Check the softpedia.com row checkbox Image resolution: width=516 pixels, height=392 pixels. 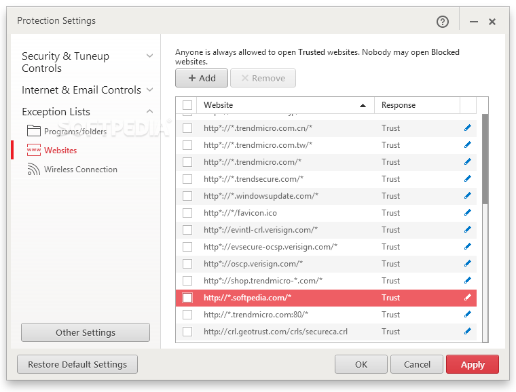pyautogui.click(x=187, y=298)
